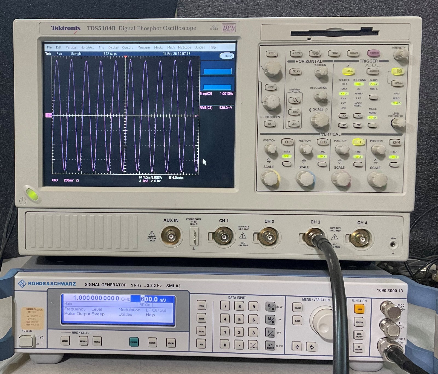Click the orange HELP function key
This screenshot has height=374, width=438.
pos(359,309)
